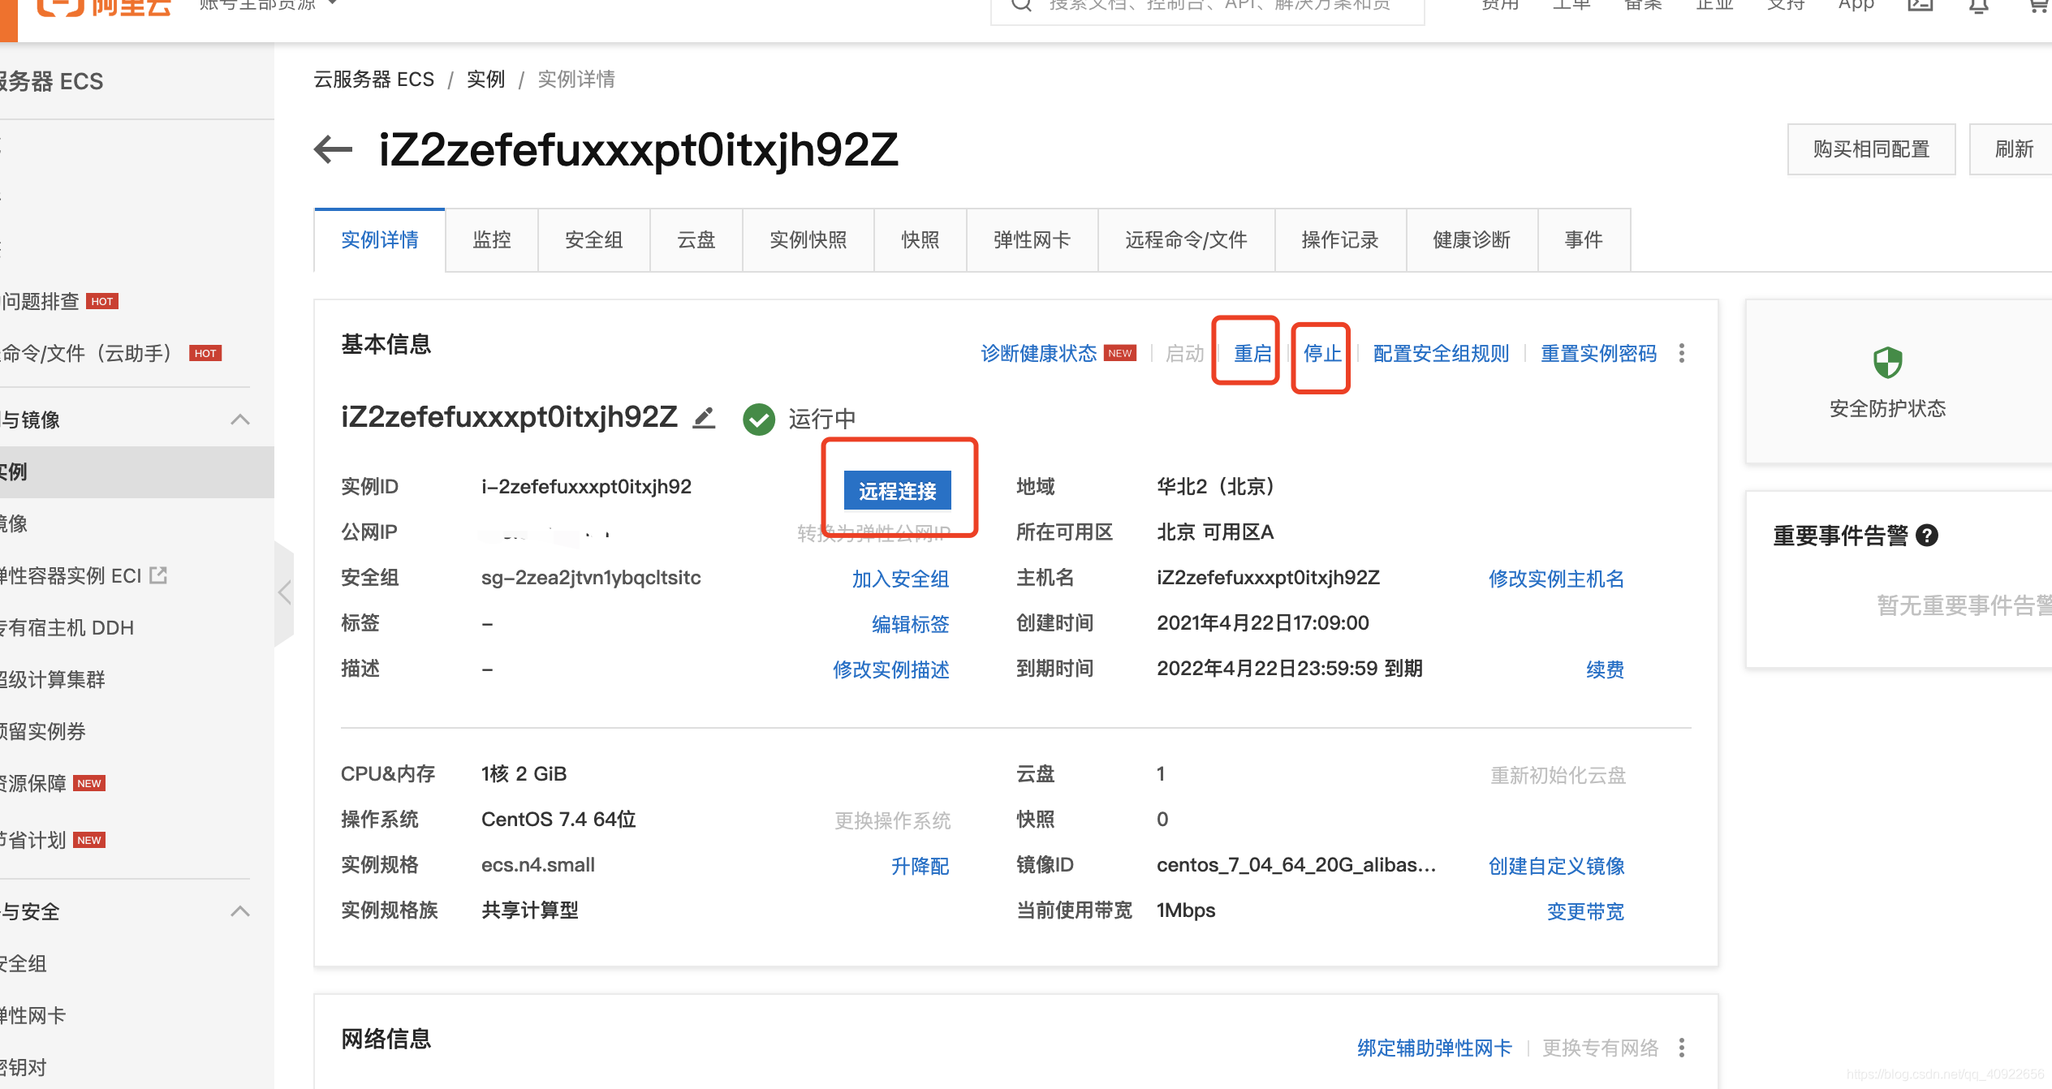Collapse the 实例与镜像 sidebar section
Image resolution: width=2052 pixels, height=1089 pixels.
click(x=239, y=420)
